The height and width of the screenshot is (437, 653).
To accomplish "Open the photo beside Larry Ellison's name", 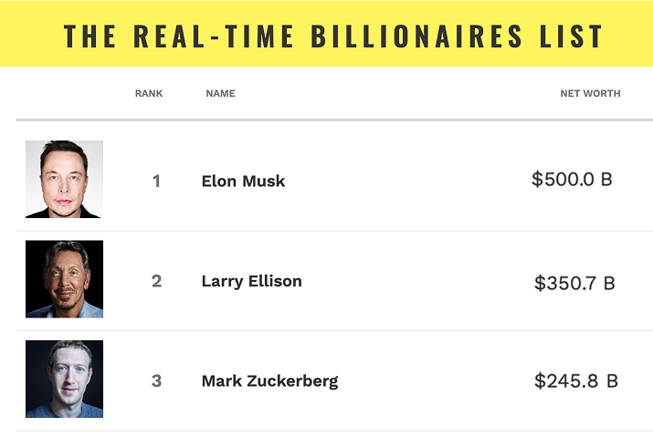I will point(64,279).
